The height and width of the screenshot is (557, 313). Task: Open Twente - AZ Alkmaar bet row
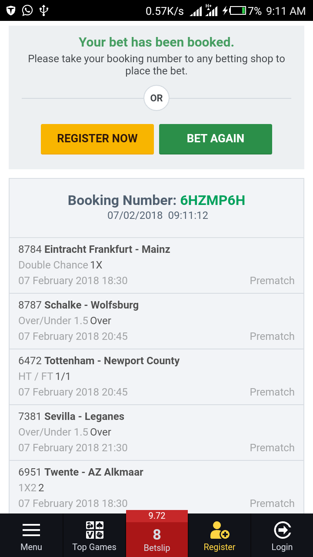pyautogui.click(x=156, y=487)
